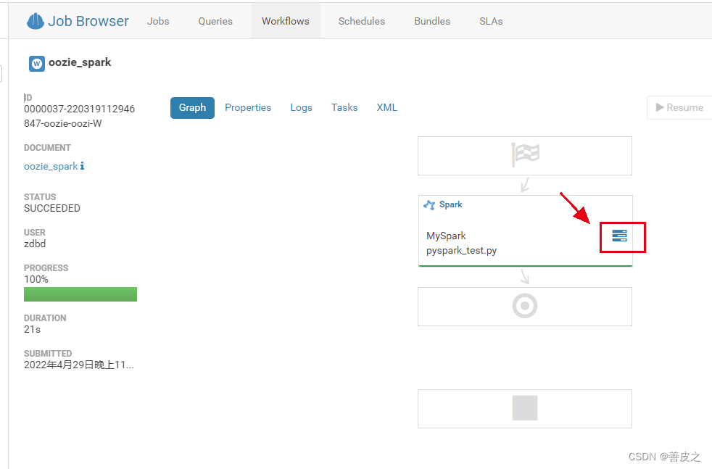Click the Job Browser helmet logo icon
Viewport: 712px width, 469px height.
[x=35, y=21]
